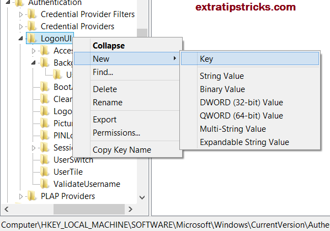Expand the Credential Provider Filters node
330x231 pixels.
pos(21,14)
